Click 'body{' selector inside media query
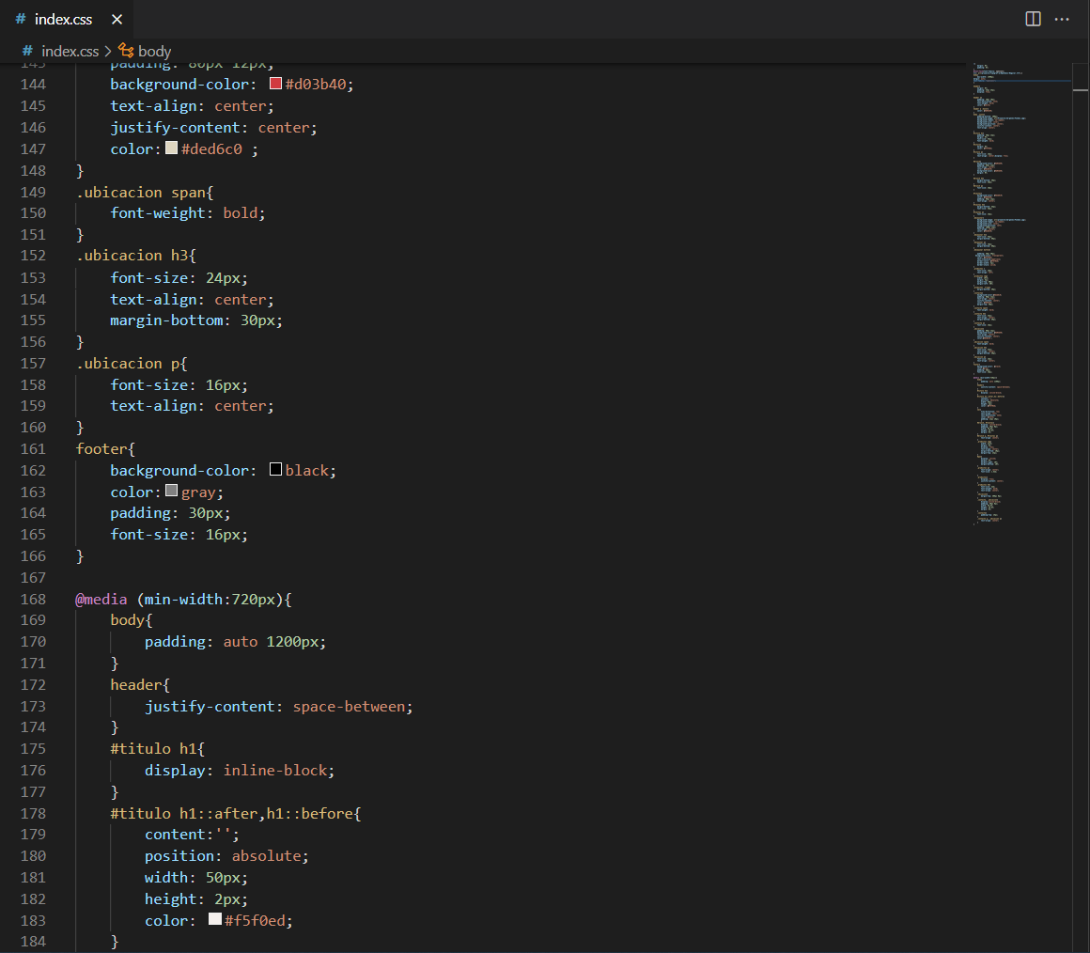This screenshot has height=953, width=1090. (x=132, y=620)
